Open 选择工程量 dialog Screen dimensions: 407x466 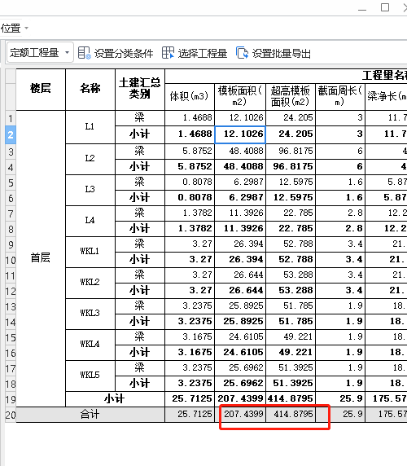tap(195, 53)
